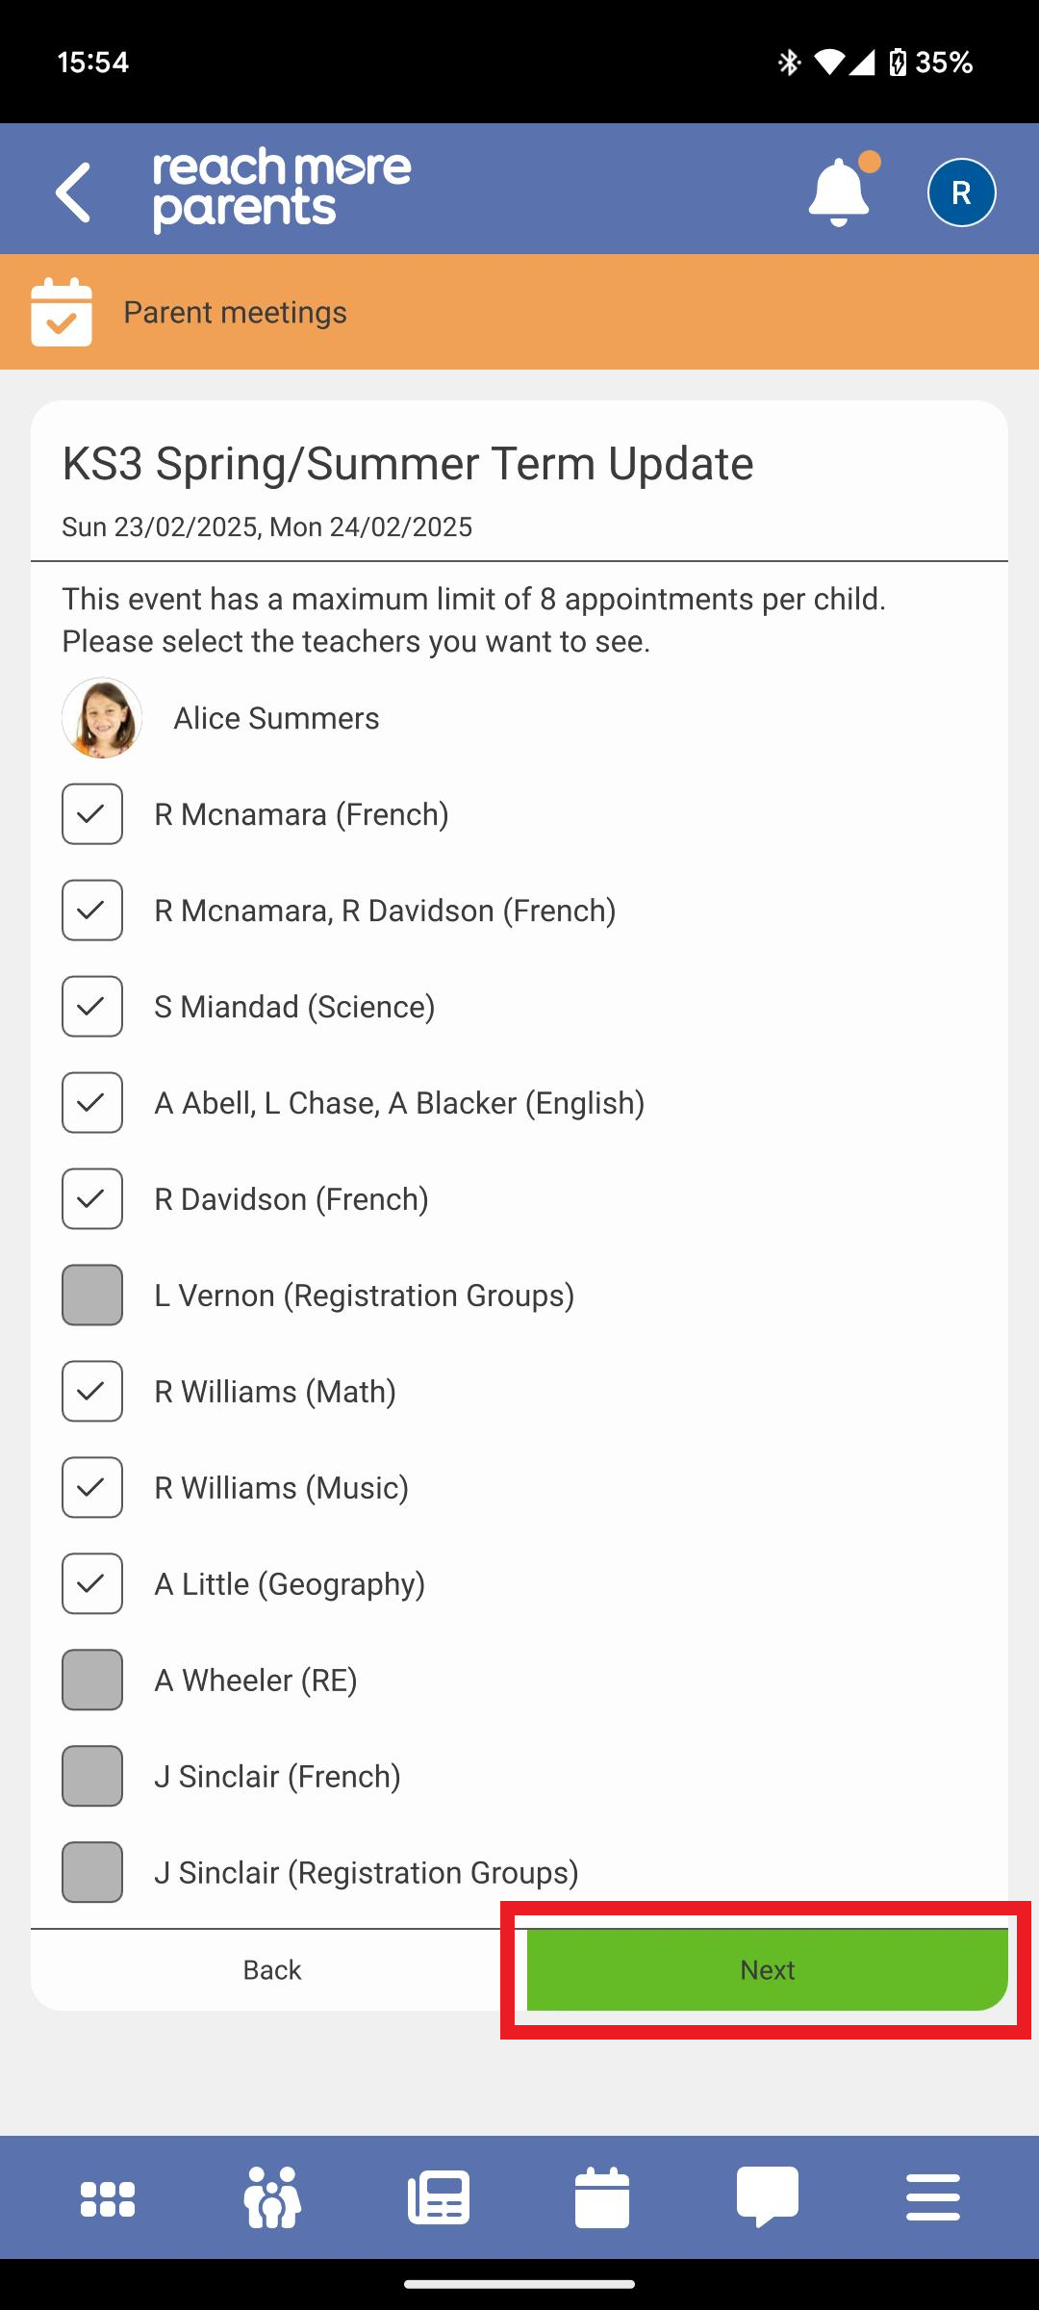Open the notifications bell
This screenshot has height=2310, width=1039.
(840, 192)
